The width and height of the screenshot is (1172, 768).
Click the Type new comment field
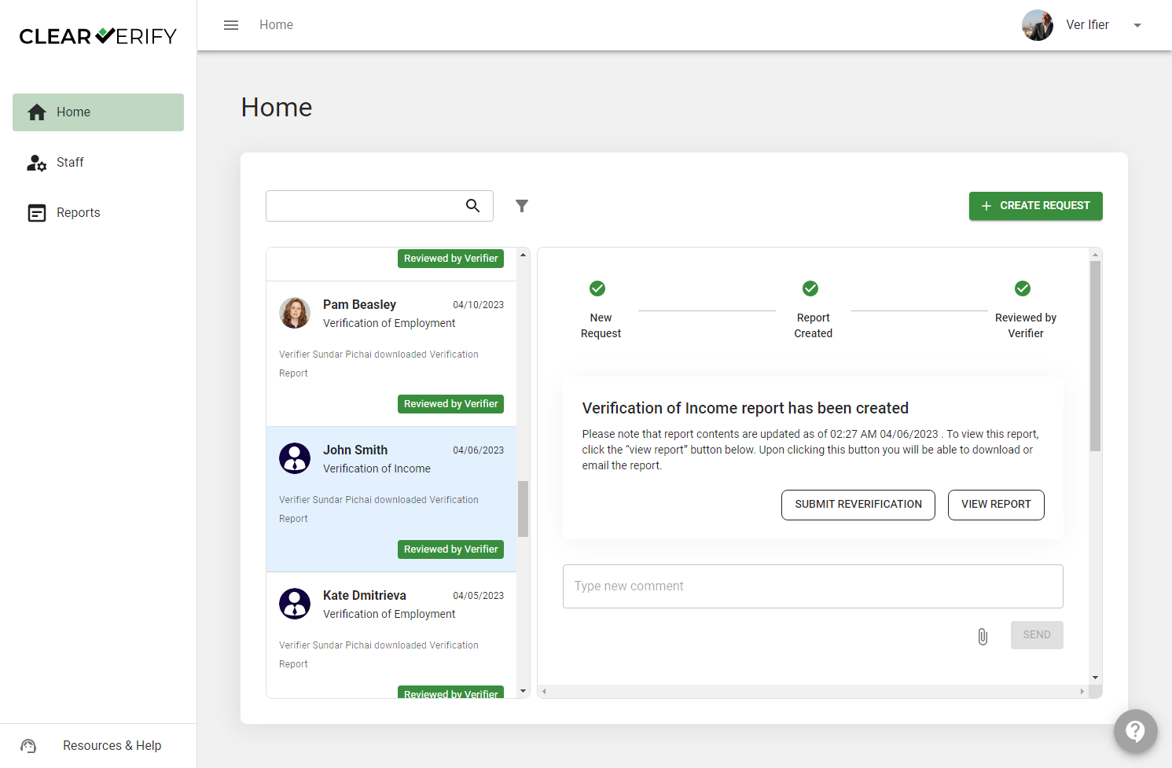click(813, 586)
